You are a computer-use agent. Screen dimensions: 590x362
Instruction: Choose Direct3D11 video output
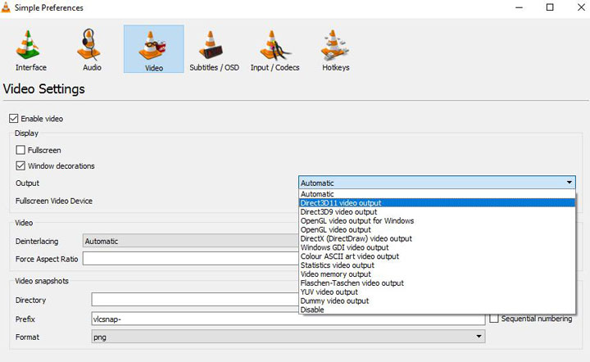click(437, 203)
